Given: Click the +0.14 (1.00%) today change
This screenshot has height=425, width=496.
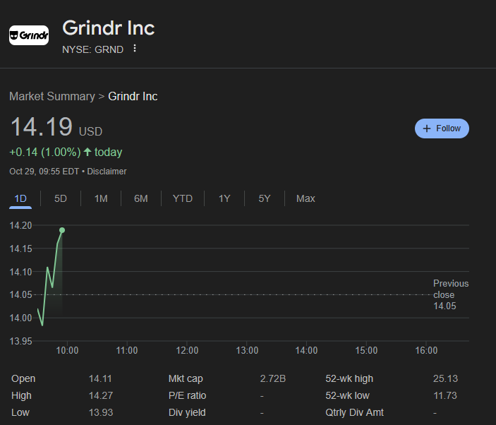Looking at the screenshot, I should (66, 152).
